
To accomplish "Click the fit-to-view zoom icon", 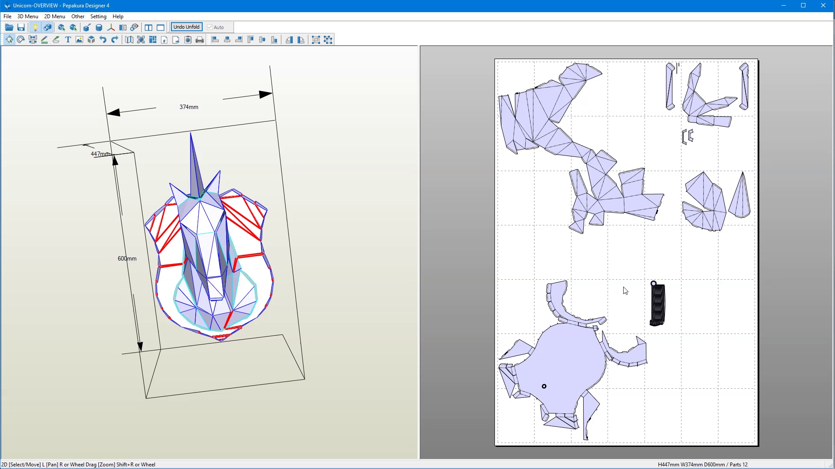I will coord(141,40).
